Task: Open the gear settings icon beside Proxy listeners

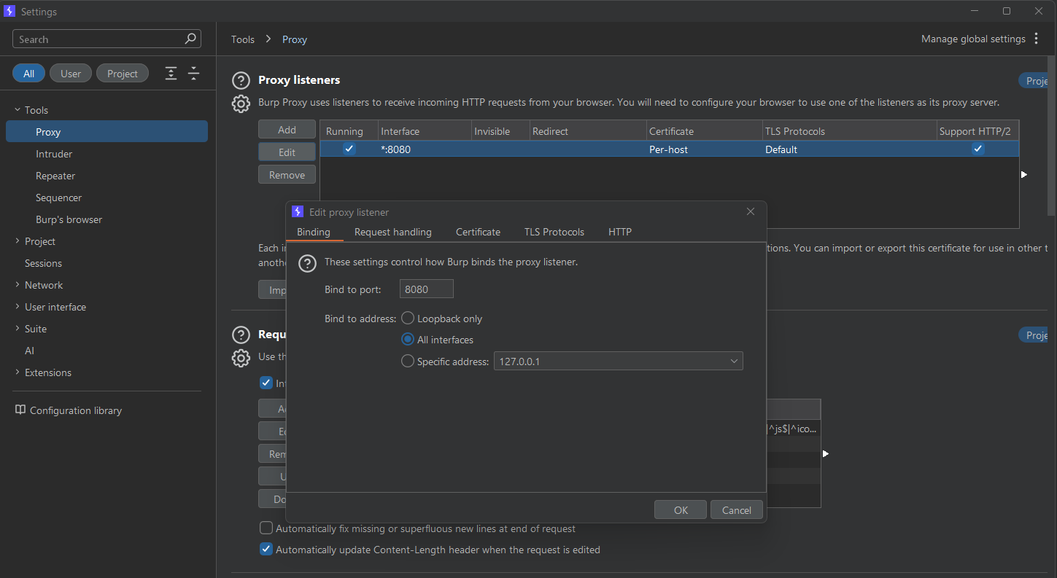Action: coord(241,104)
